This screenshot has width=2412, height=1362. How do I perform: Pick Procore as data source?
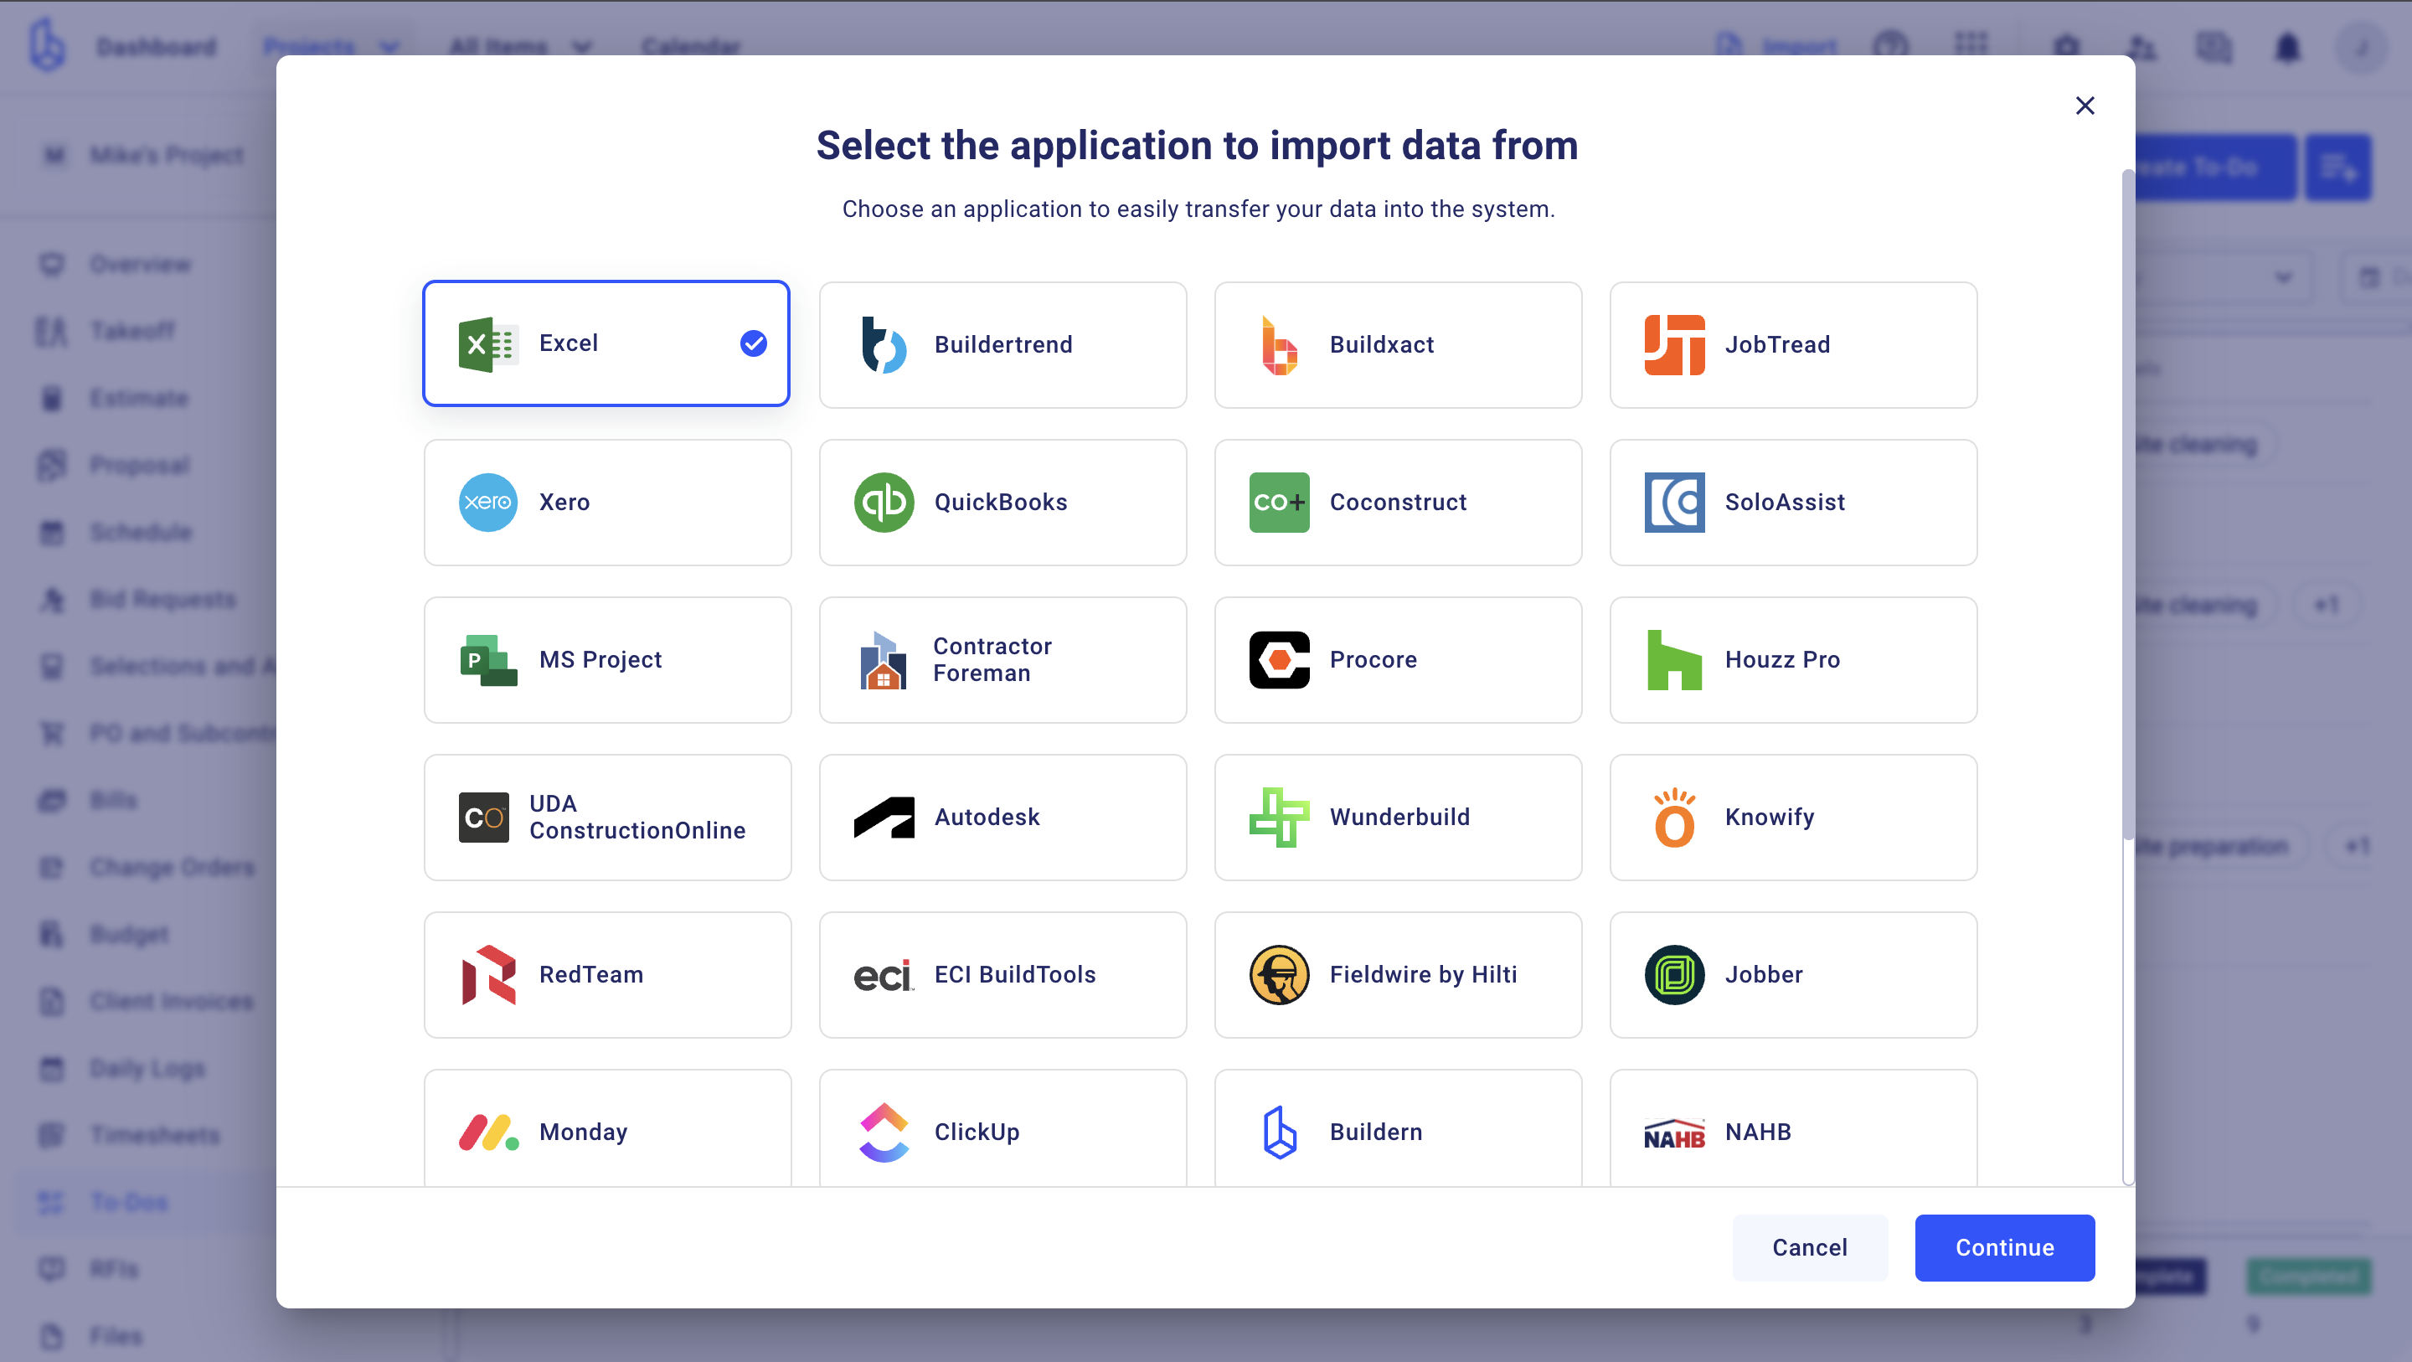1398,659
